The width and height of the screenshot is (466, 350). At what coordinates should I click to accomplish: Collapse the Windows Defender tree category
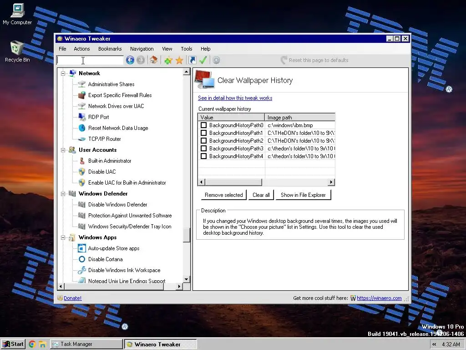[x=63, y=194]
